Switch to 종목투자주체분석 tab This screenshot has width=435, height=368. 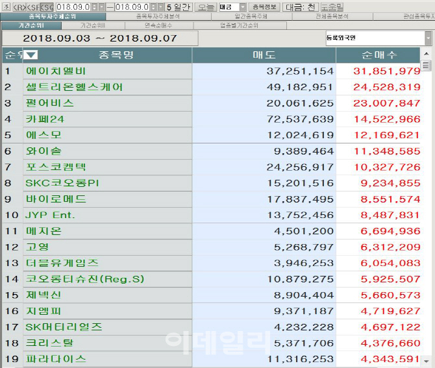158,16
